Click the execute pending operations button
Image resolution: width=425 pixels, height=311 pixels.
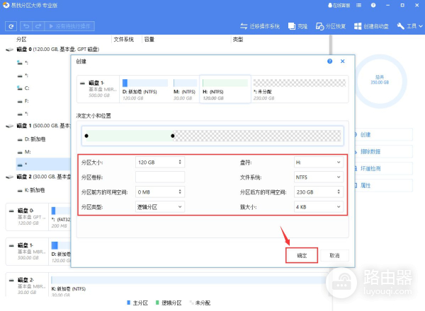[x=69, y=26]
